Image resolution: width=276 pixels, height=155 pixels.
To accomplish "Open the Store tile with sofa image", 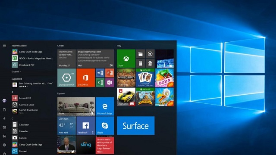I will coord(76,106).
